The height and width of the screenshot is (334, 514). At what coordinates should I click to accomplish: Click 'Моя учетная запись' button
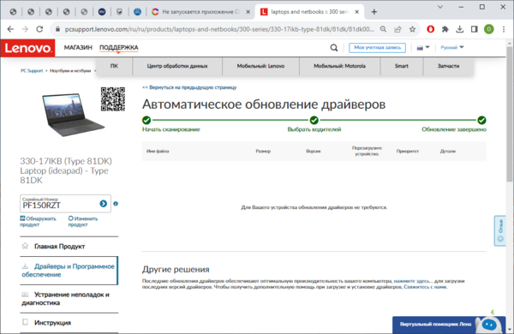pyautogui.click(x=377, y=47)
